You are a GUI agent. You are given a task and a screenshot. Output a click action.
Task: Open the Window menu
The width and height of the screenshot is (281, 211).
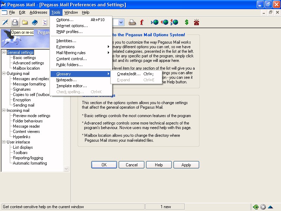pos(71,12)
